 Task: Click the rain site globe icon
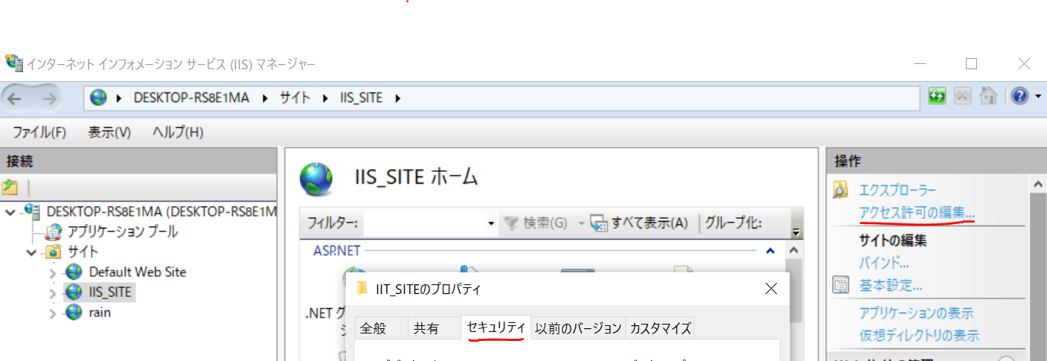click(74, 312)
